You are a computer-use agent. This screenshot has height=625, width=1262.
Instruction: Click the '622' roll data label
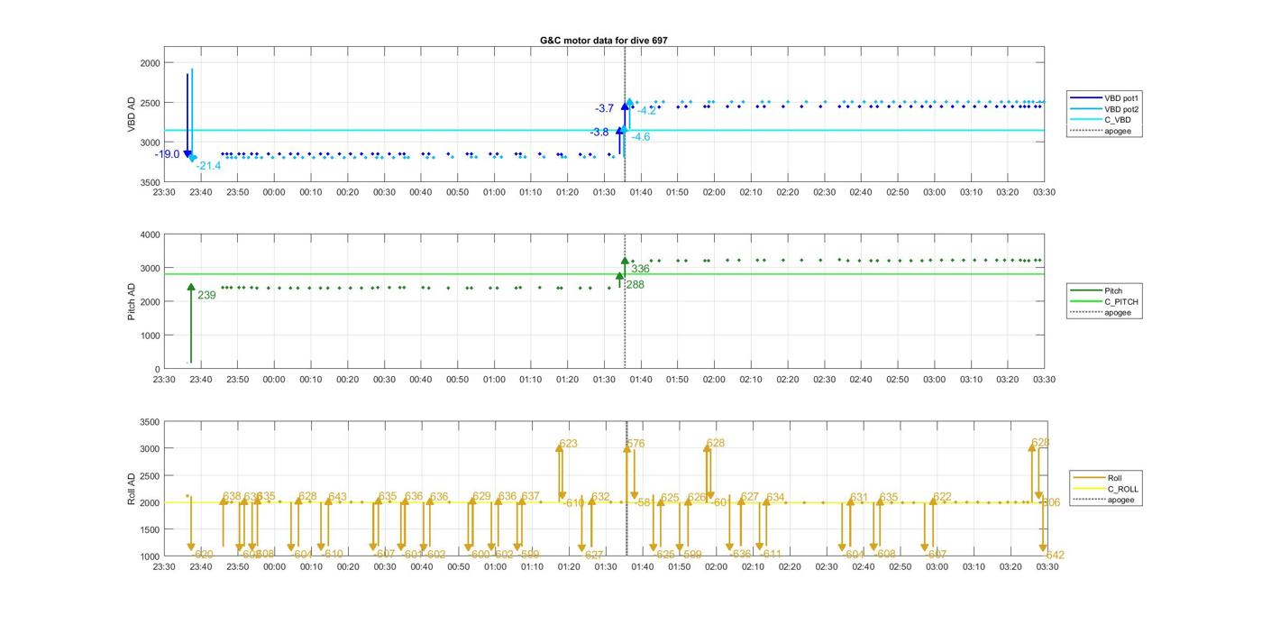(x=942, y=497)
